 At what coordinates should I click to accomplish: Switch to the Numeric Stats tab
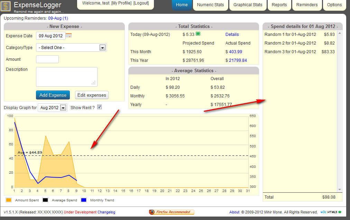pyautogui.click(x=210, y=5)
